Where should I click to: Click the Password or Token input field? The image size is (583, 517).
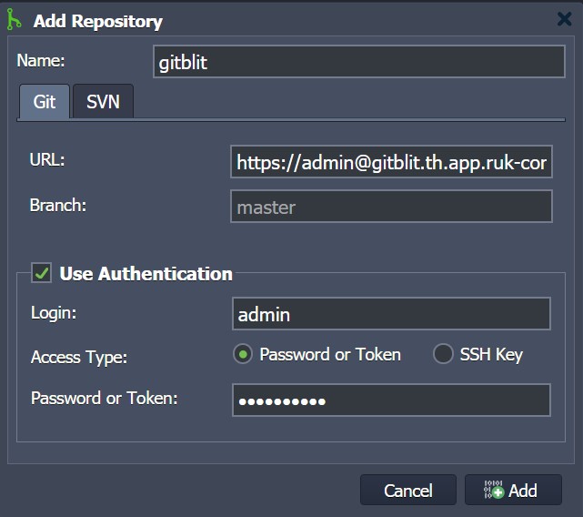point(391,400)
